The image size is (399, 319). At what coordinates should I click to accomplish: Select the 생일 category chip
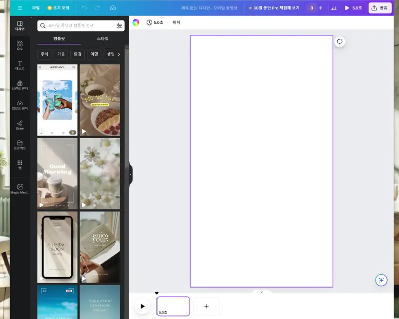(x=110, y=54)
